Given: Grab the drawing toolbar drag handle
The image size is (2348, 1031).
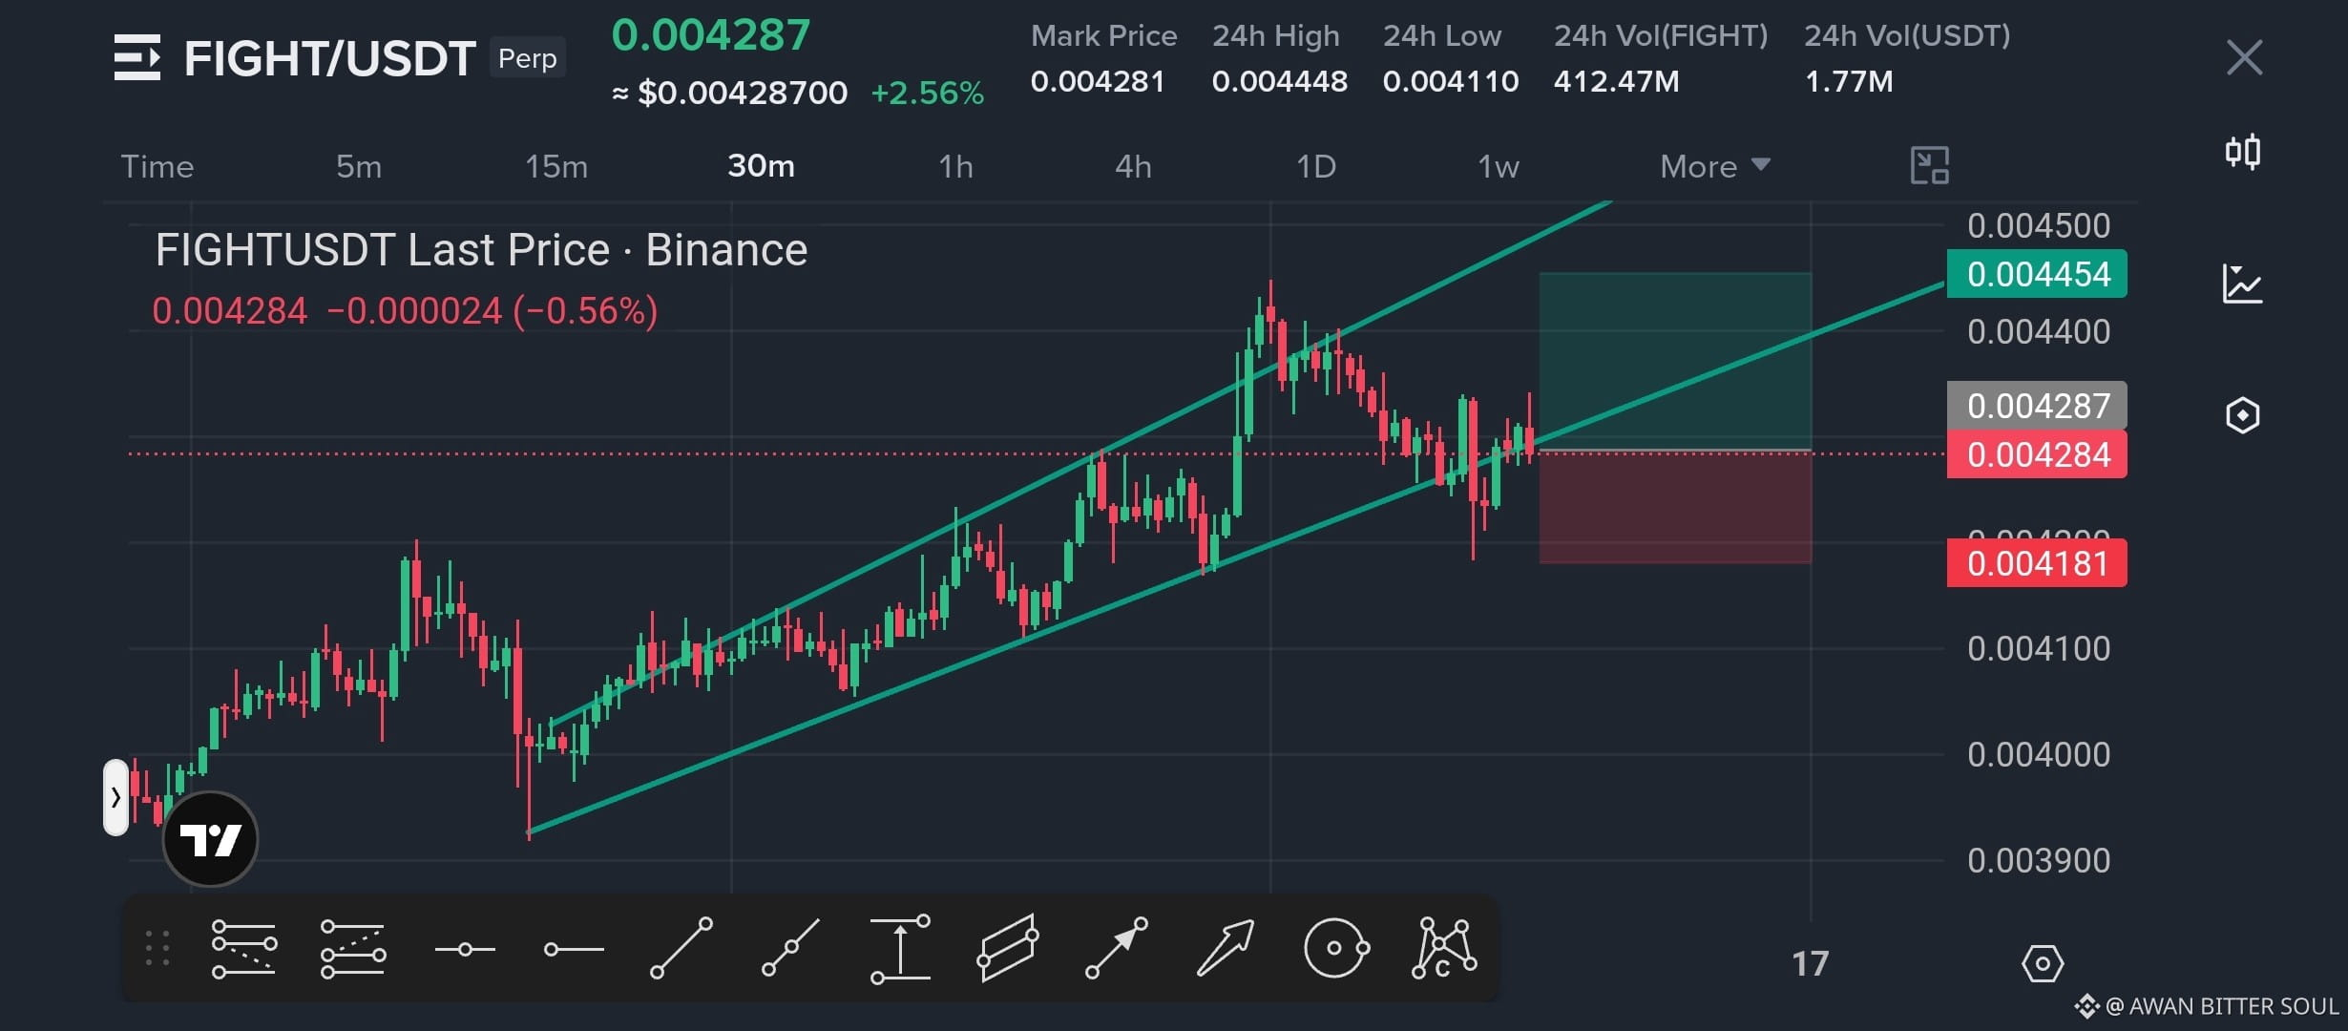Looking at the screenshot, I should tap(157, 948).
